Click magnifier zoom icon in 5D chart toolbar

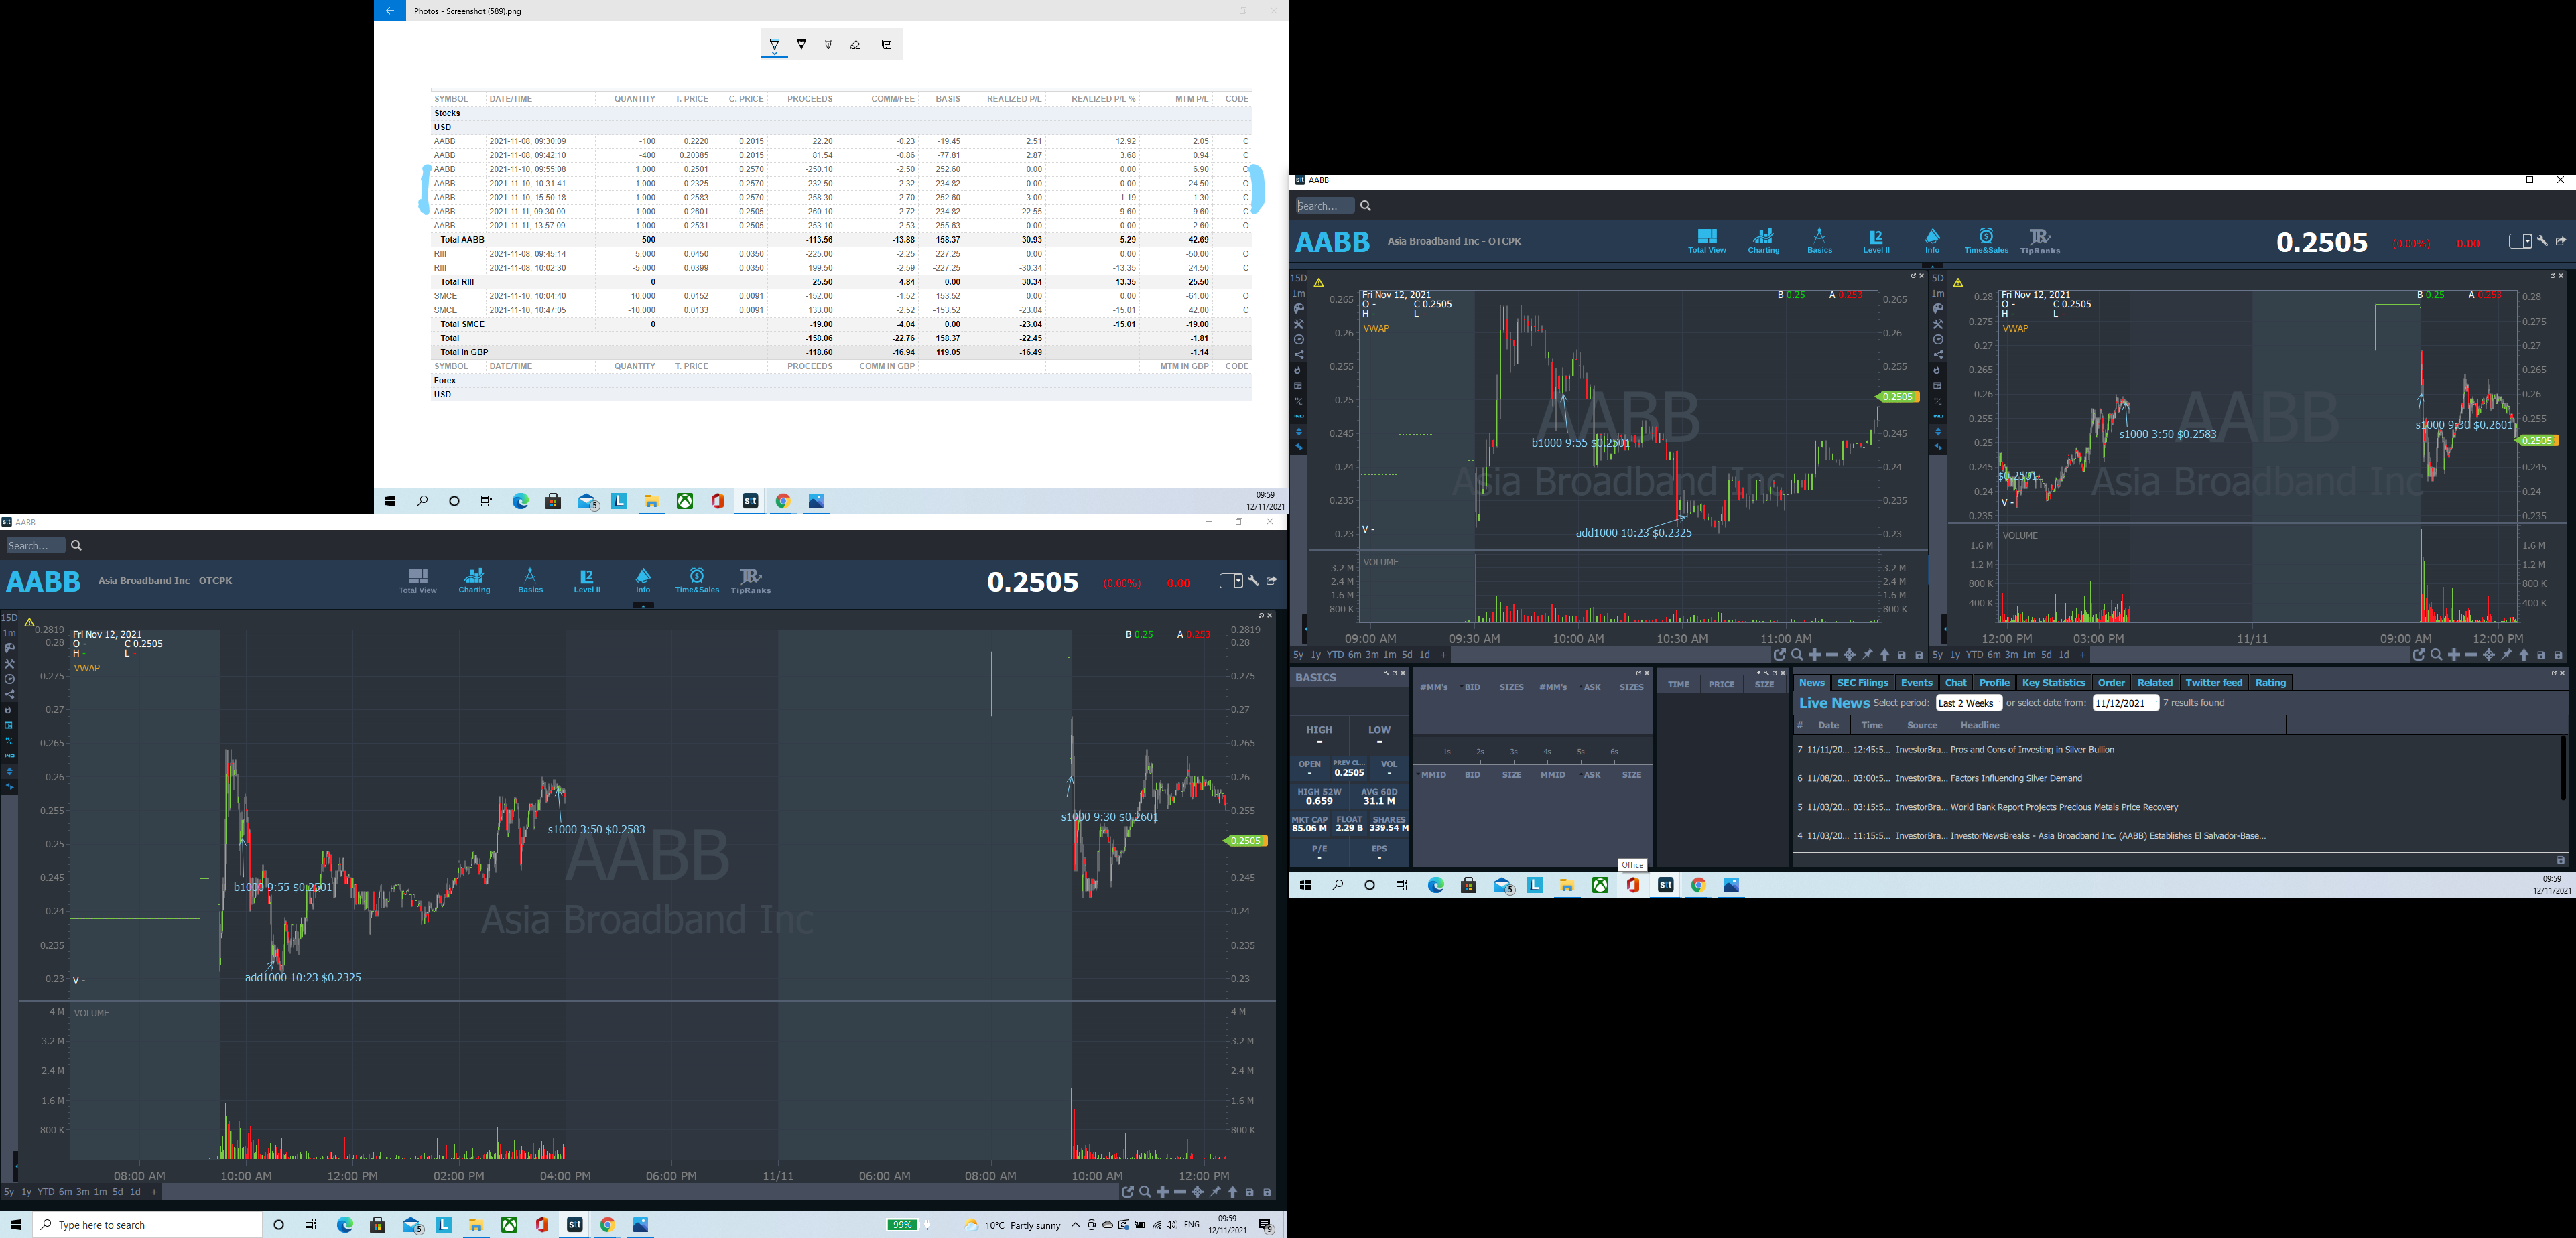pyautogui.click(x=2436, y=655)
